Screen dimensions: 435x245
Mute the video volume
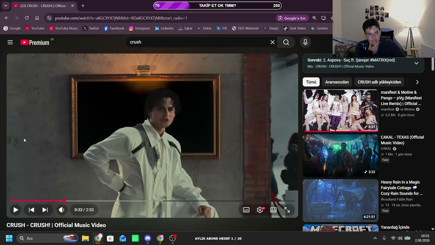tap(62, 210)
